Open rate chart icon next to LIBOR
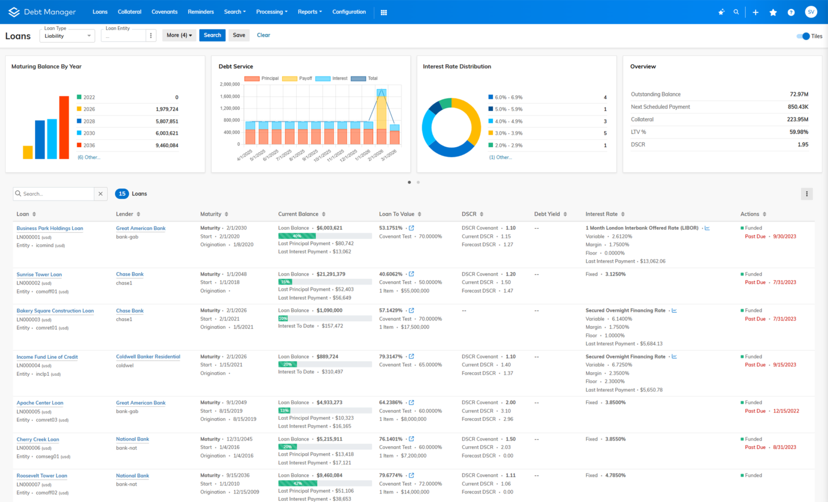The height and width of the screenshot is (502, 828). 707,228
